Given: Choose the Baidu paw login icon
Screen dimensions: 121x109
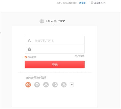Looking at the screenshot, I should (37, 85).
